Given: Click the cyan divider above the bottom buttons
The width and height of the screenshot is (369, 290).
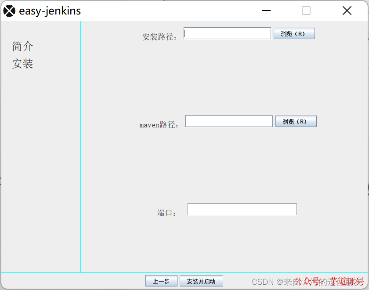Looking at the screenshot, I should [x=184, y=272].
